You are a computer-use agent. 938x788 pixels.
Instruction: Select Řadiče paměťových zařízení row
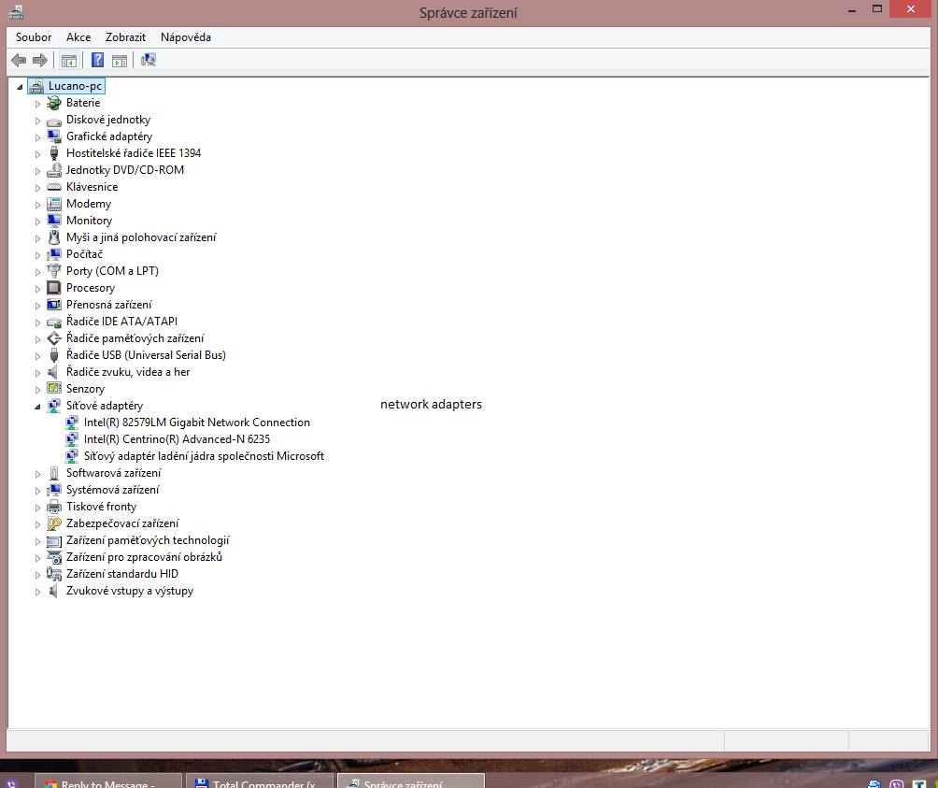tap(135, 338)
